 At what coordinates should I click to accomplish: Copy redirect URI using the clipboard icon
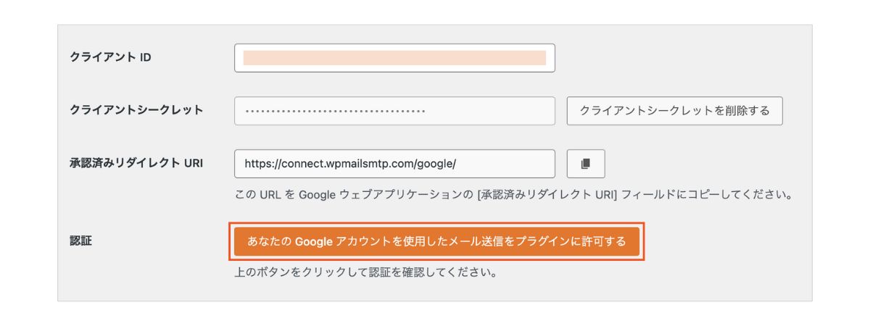[585, 164]
